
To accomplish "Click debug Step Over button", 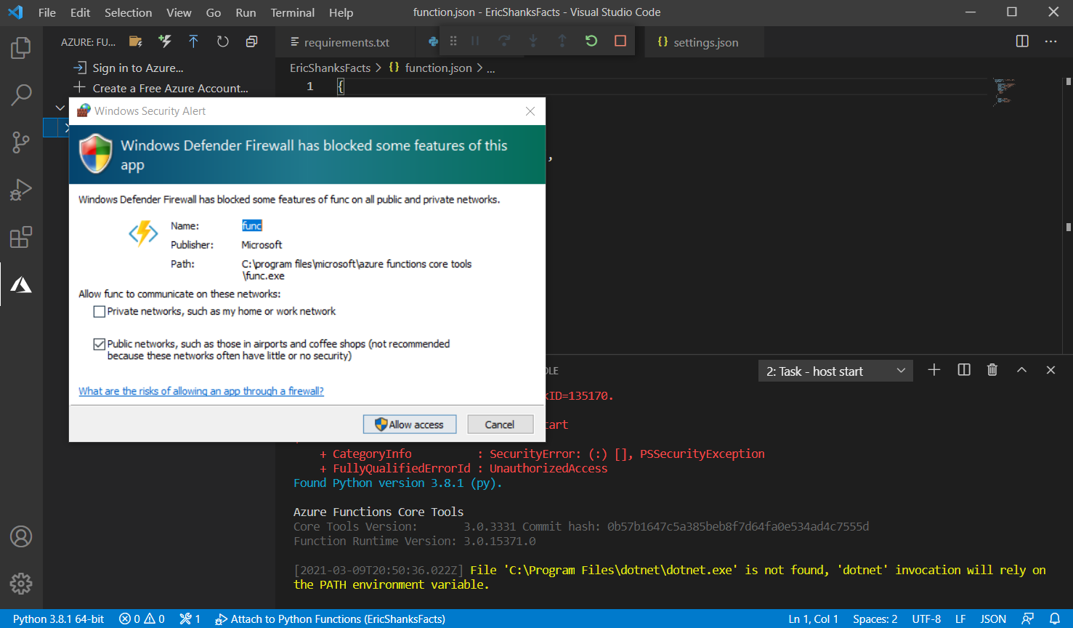I will pyautogui.click(x=504, y=41).
